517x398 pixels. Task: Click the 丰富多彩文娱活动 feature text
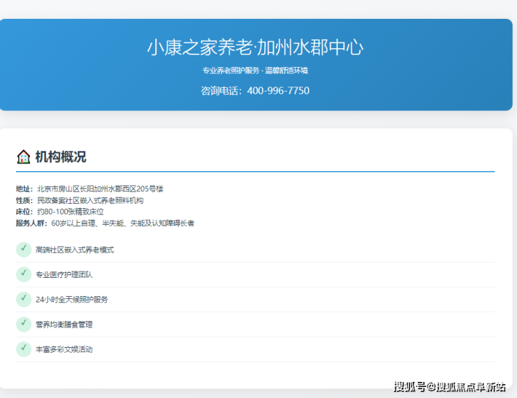point(64,350)
